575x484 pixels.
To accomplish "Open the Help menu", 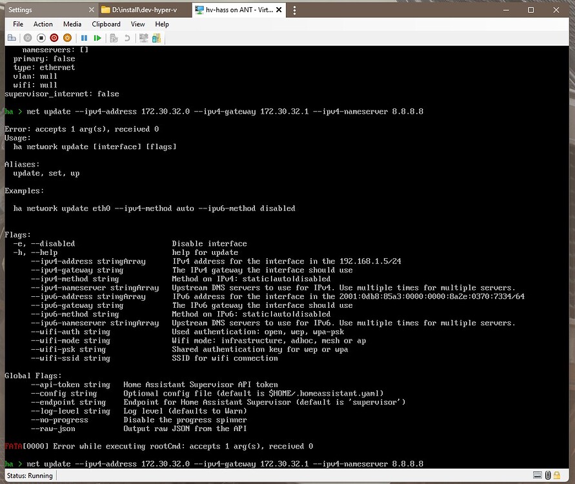I will point(162,24).
